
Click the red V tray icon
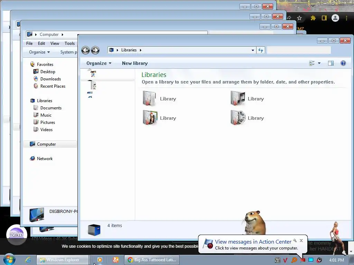[x=285, y=260]
